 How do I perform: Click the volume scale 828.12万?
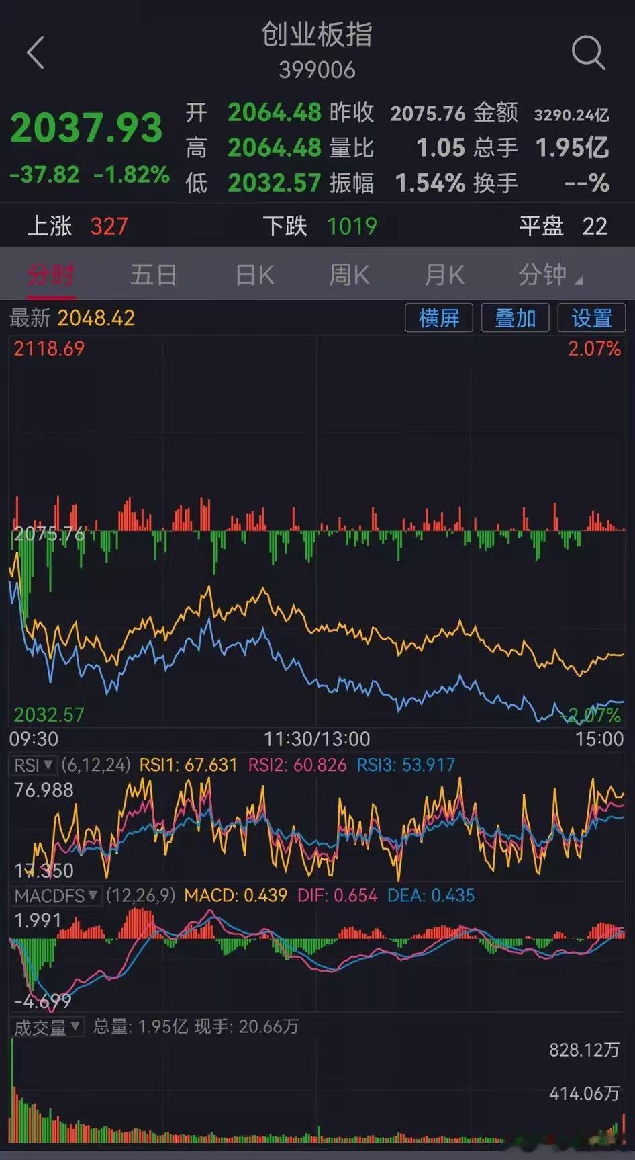[584, 1050]
